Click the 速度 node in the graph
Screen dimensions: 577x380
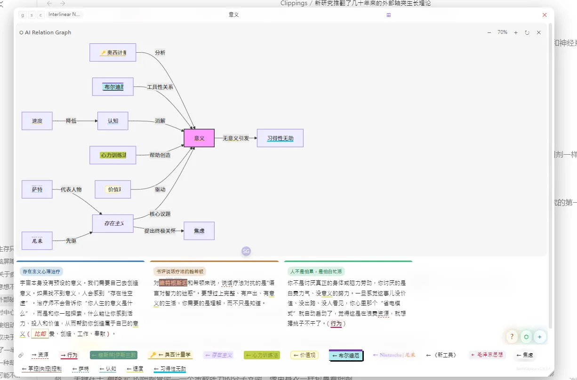37,121
